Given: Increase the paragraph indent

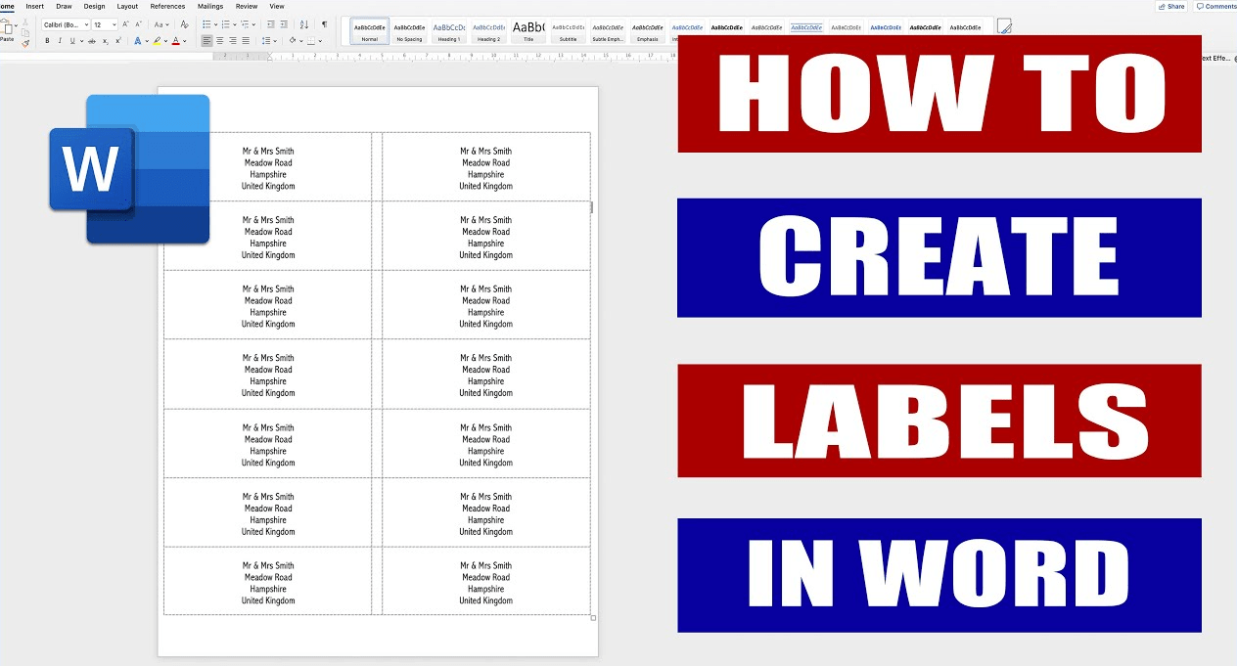Looking at the screenshot, I should (x=284, y=24).
